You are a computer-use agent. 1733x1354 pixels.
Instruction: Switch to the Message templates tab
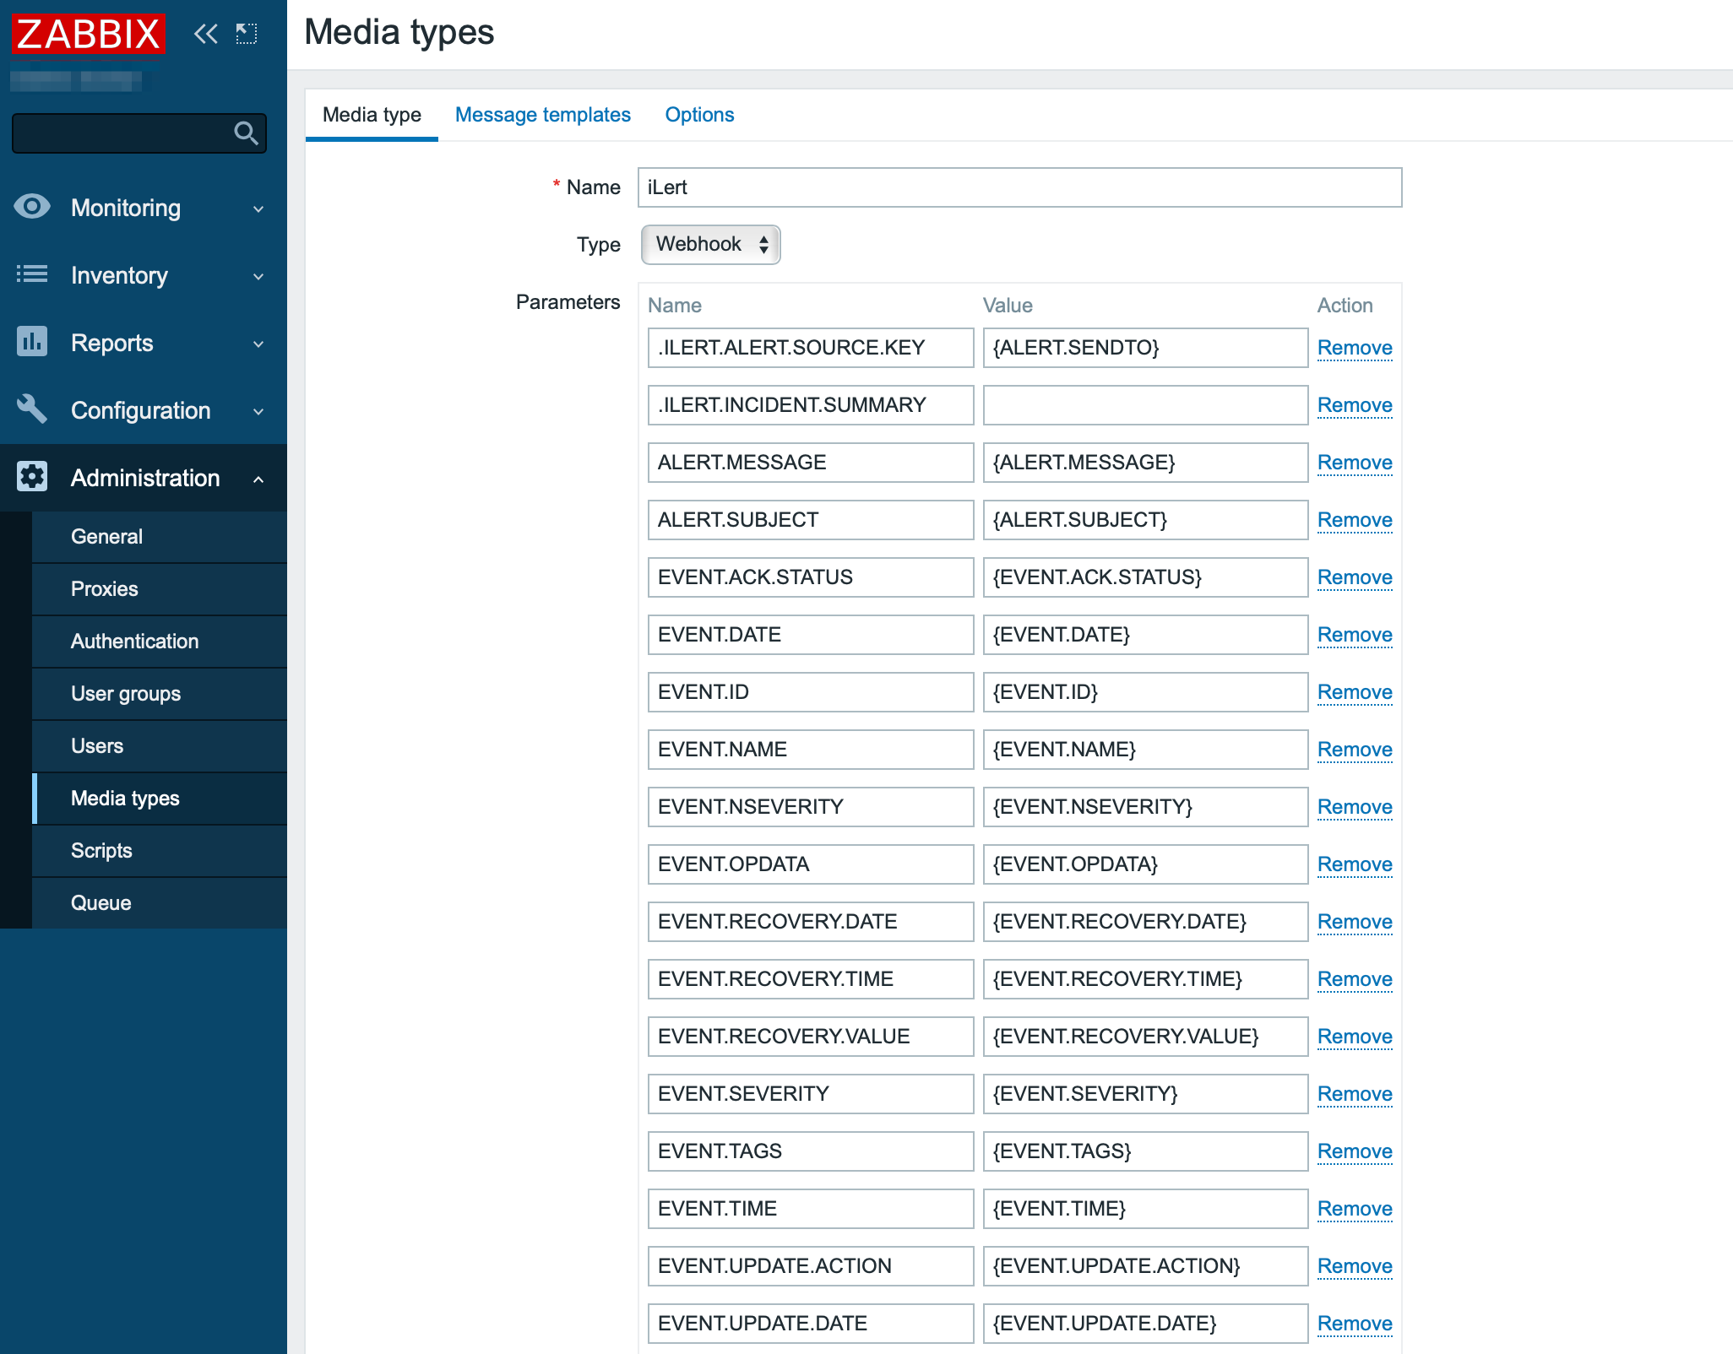(542, 115)
